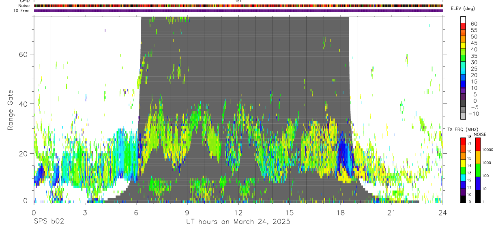Click the CPID row label
The image size is (498, 230).
point(25,1)
